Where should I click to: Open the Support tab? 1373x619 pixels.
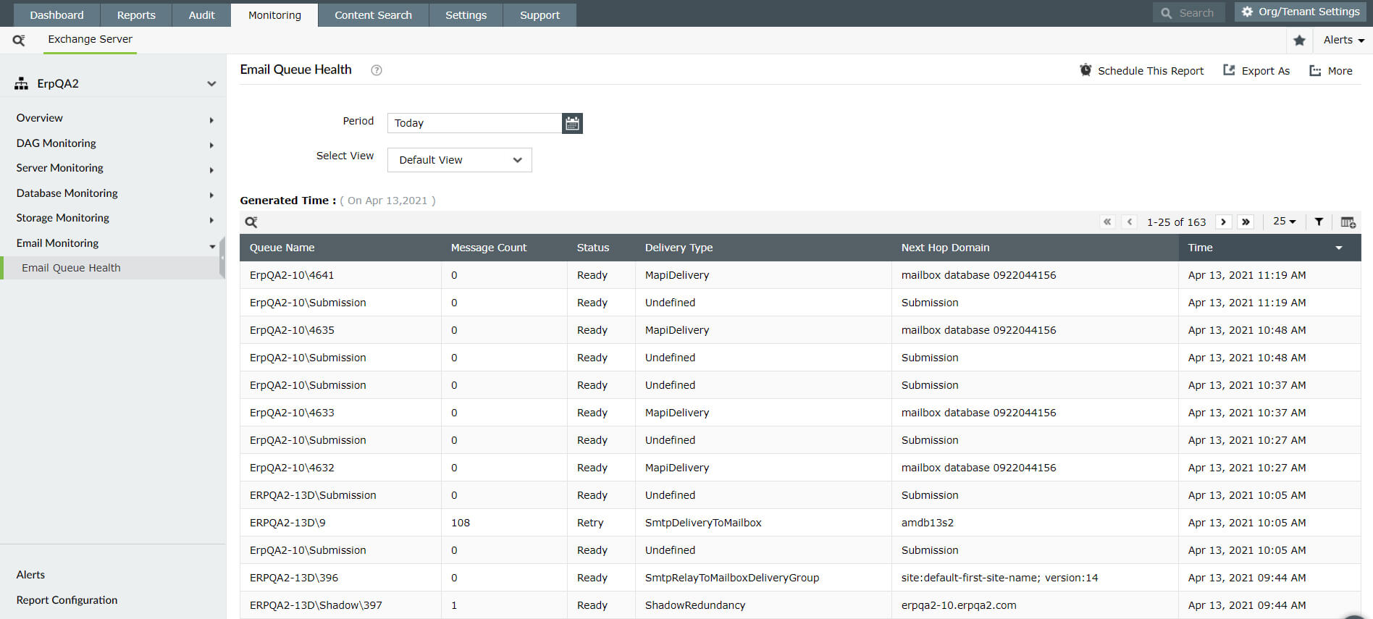pyautogui.click(x=539, y=15)
